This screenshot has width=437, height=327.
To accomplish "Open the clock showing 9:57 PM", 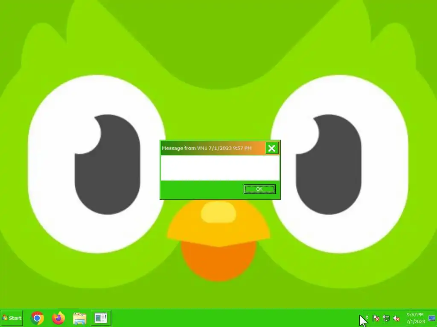I will click(415, 318).
